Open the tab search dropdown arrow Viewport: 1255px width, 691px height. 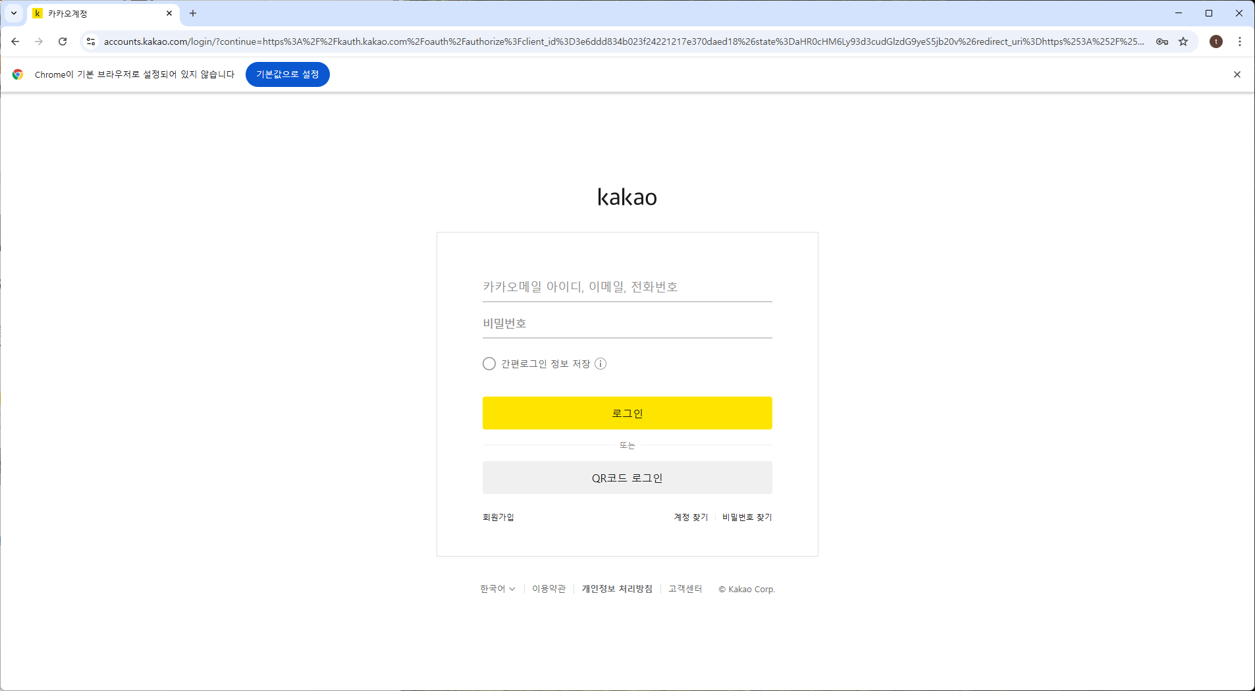(14, 13)
